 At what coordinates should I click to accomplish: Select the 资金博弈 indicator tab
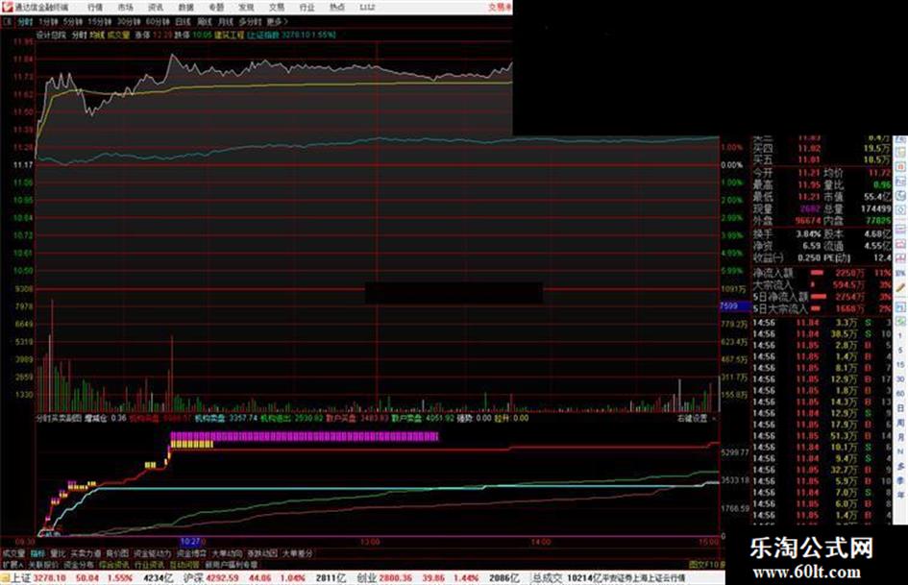click(191, 553)
